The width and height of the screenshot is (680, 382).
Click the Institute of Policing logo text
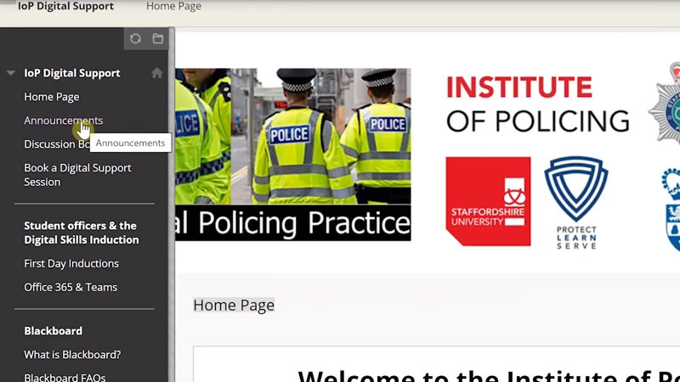[x=537, y=104]
